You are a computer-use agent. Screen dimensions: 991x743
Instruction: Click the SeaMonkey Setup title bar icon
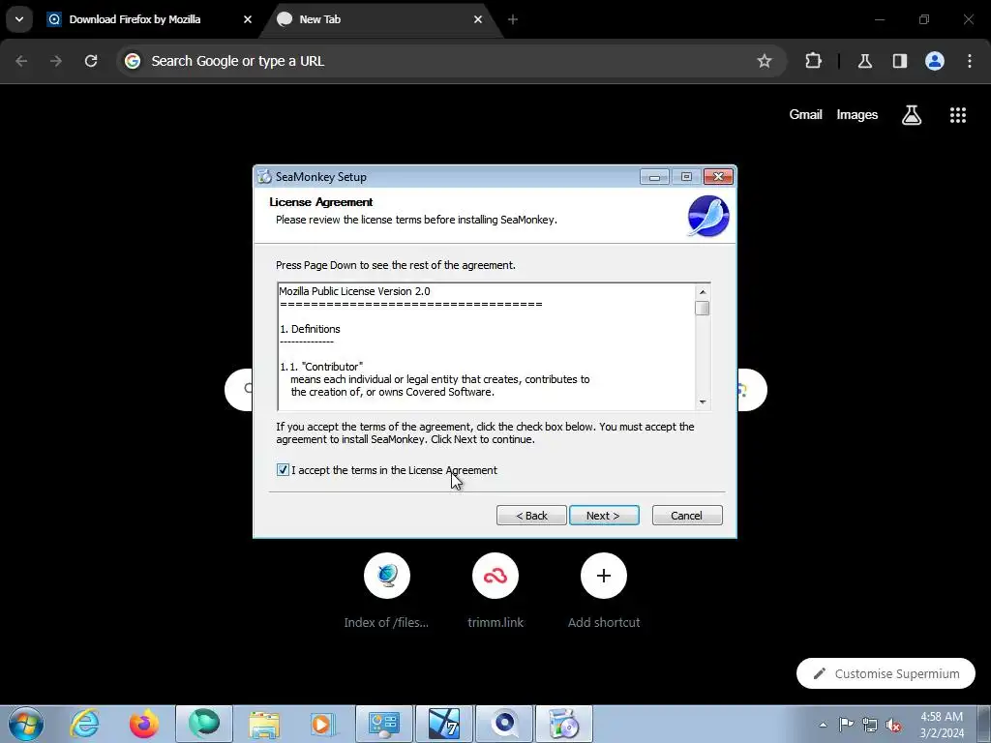[x=264, y=177]
